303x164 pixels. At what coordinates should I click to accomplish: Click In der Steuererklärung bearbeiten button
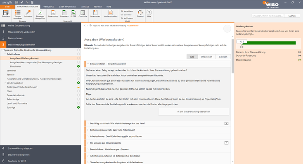[194, 112]
